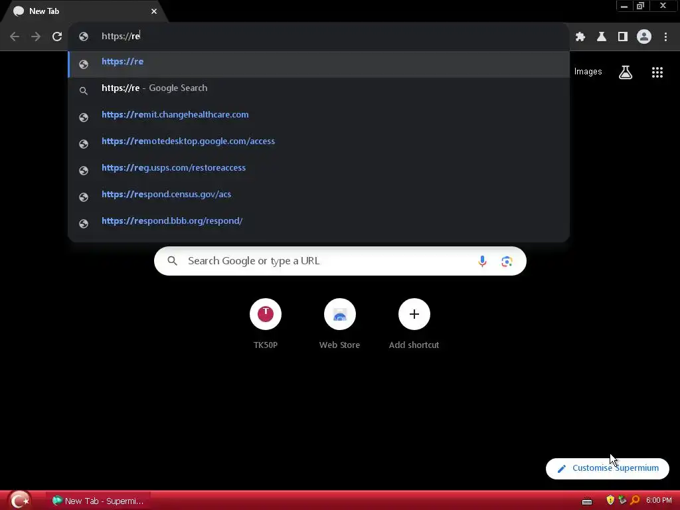Viewport: 680px width, 510px height.
Task: Select the New Tab tab
Action: click(x=84, y=11)
